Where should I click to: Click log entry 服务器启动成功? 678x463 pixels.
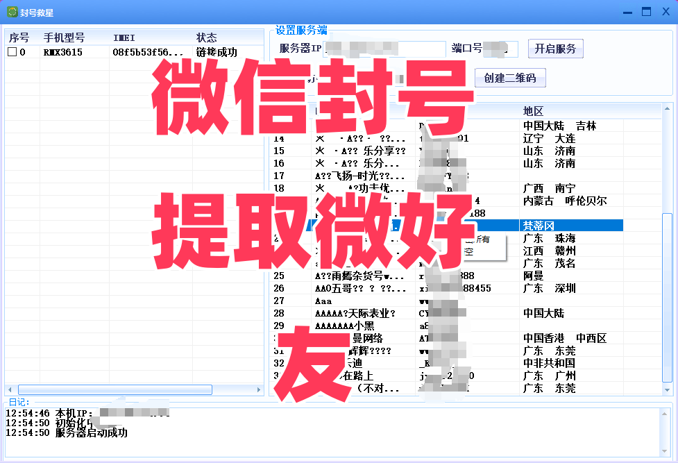click(67, 432)
